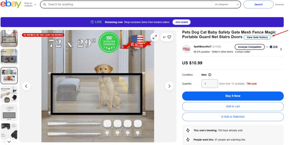The height and width of the screenshot is (145, 290).
Task: Move the thumbnail list up with chevron
Action: click(x=9, y=31)
